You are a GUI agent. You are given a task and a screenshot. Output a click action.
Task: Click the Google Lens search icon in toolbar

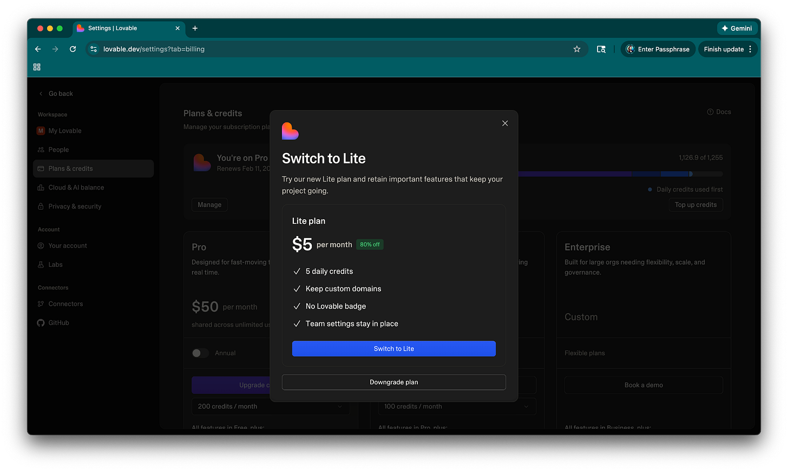tap(601, 49)
